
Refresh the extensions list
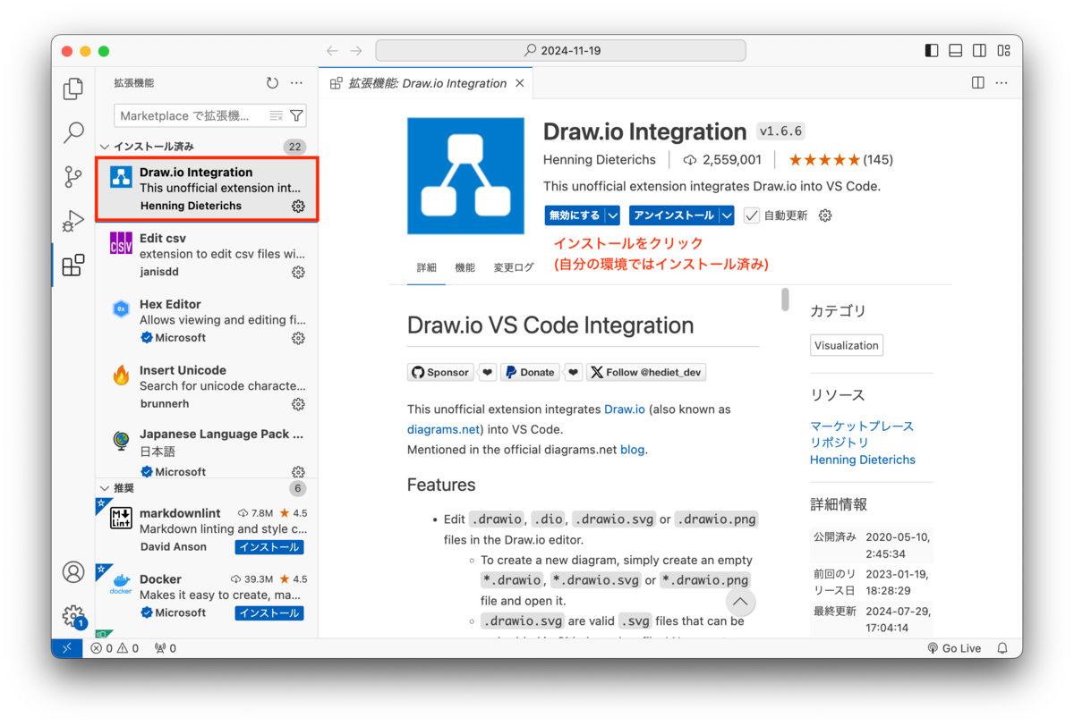[272, 82]
